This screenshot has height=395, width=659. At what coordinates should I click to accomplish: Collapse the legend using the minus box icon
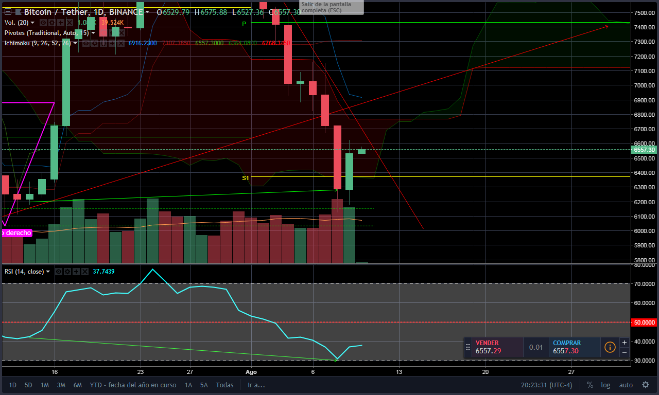coord(8,12)
